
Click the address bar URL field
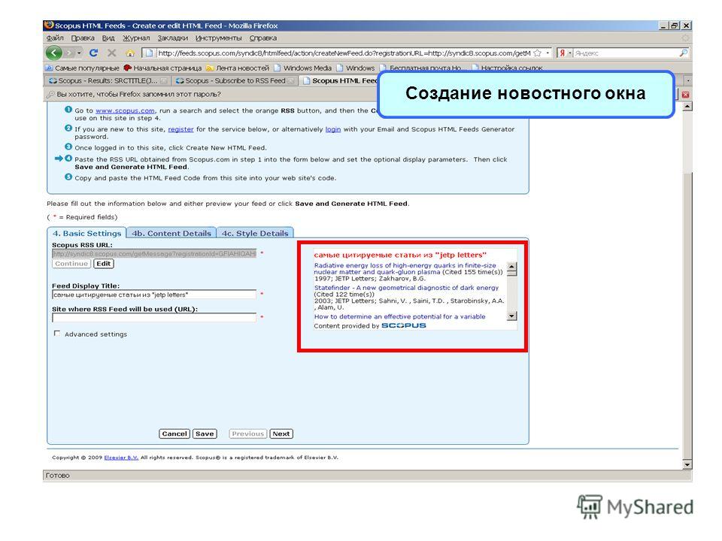tap(344, 53)
